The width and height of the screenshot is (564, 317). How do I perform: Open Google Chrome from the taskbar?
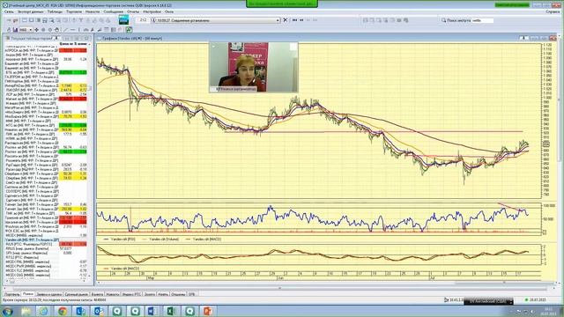(62, 311)
